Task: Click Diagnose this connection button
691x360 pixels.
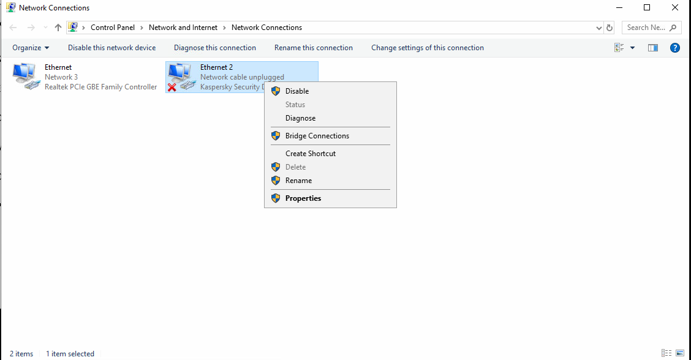Action: [215, 48]
